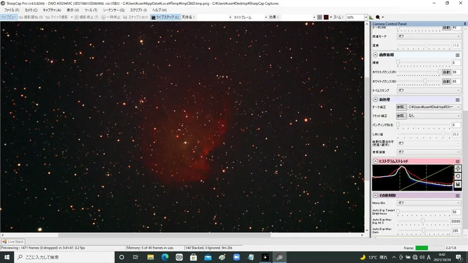Toggle auto for ホワイトバランス(B)
The height and width of the screenshot is (263, 468).
coord(446,81)
